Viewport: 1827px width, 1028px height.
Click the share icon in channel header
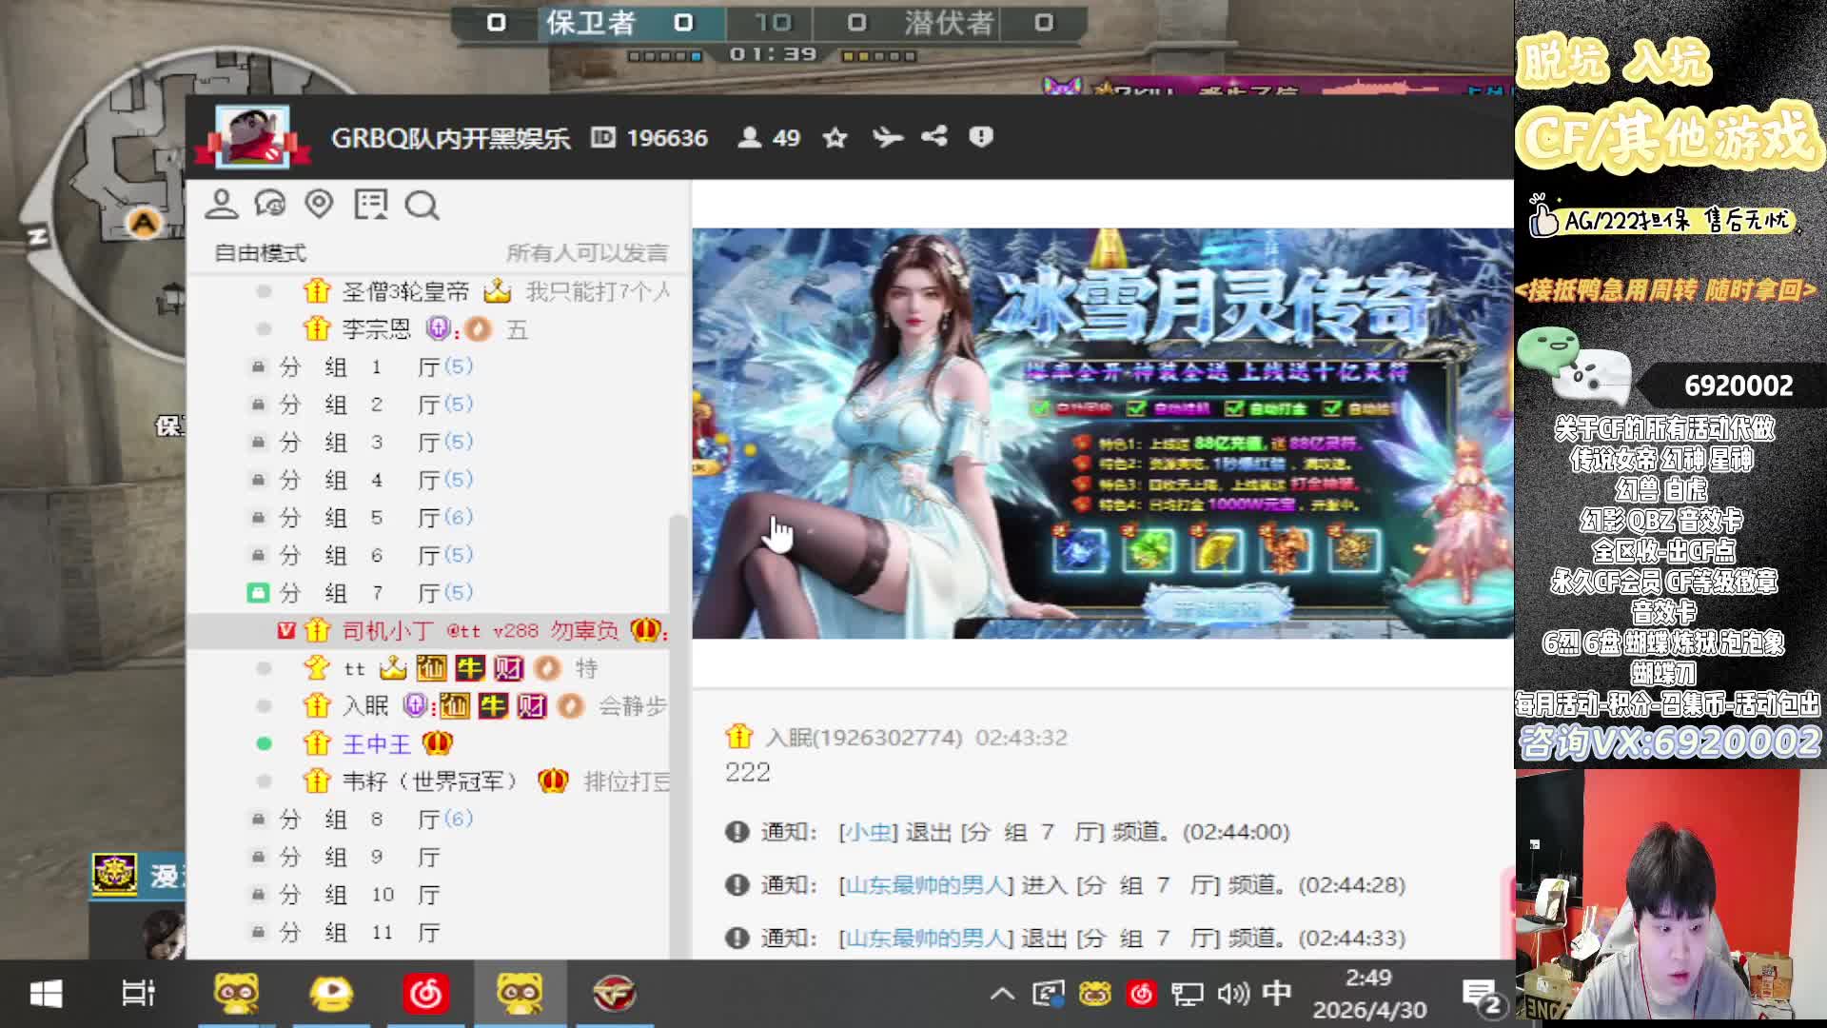tap(934, 137)
